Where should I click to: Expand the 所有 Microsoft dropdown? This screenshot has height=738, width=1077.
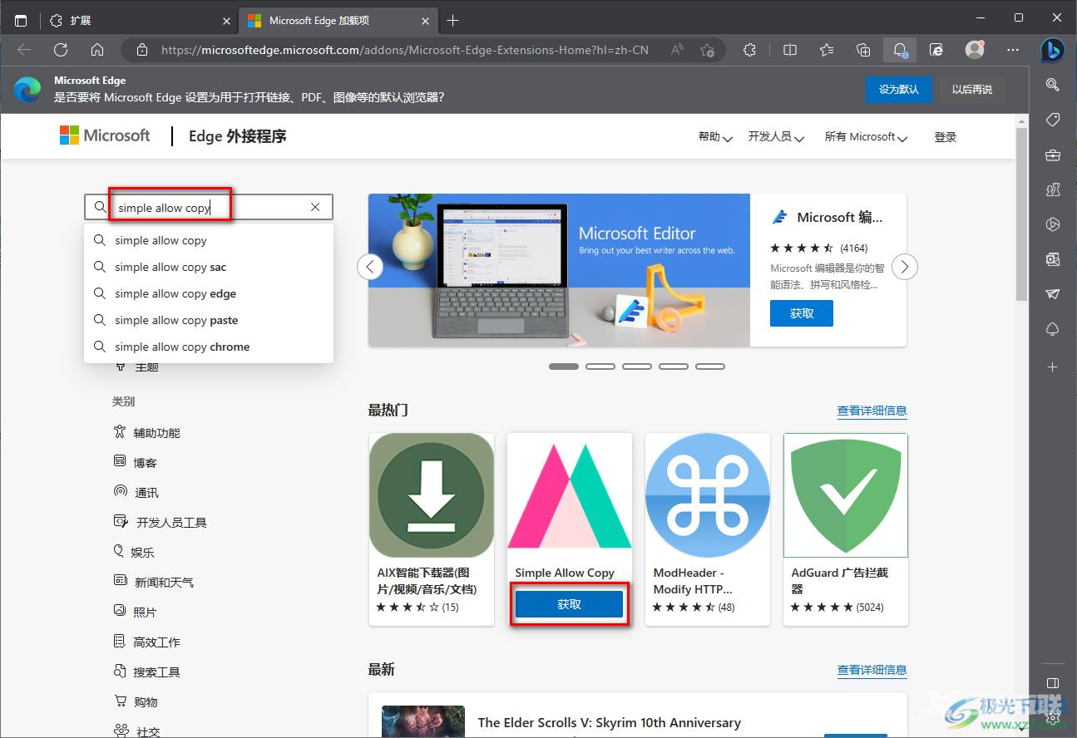pos(866,137)
